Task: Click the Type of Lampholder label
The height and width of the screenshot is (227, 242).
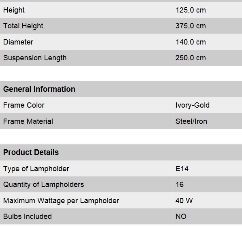Action: [36, 169]
